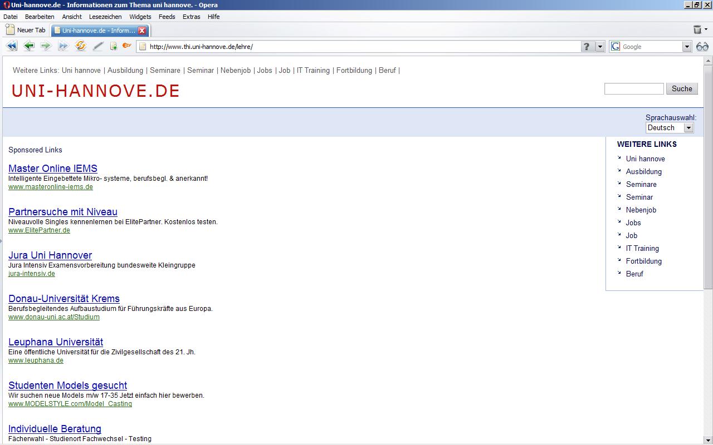Click the orange key password icon
The height and width of the screenshot is (445, 713).
pos(127,46)
